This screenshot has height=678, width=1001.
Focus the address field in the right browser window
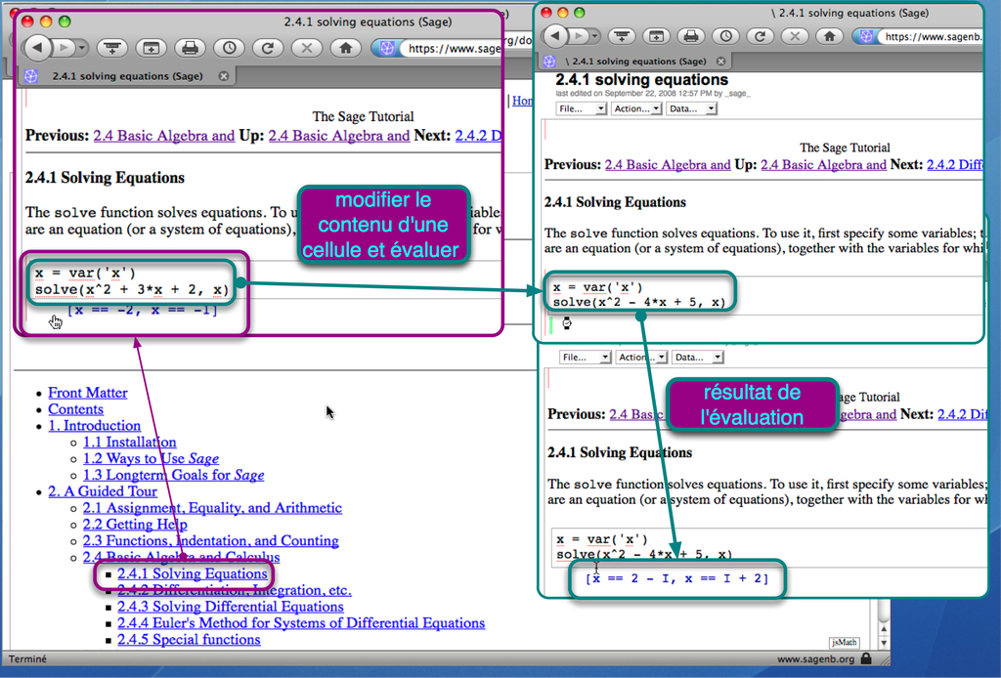pos(931,36)
